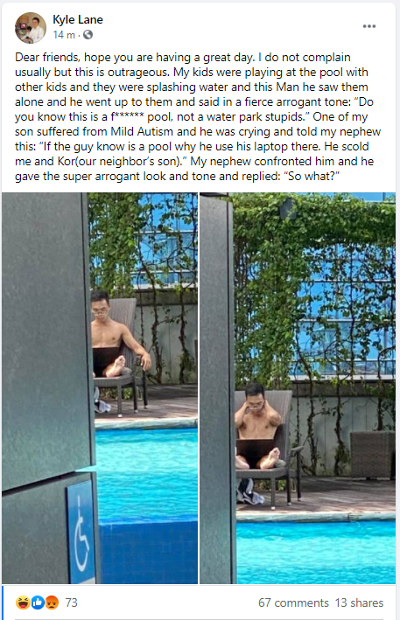
Task: Open the 14 m post timestamp
Action: tap(64, 35)
